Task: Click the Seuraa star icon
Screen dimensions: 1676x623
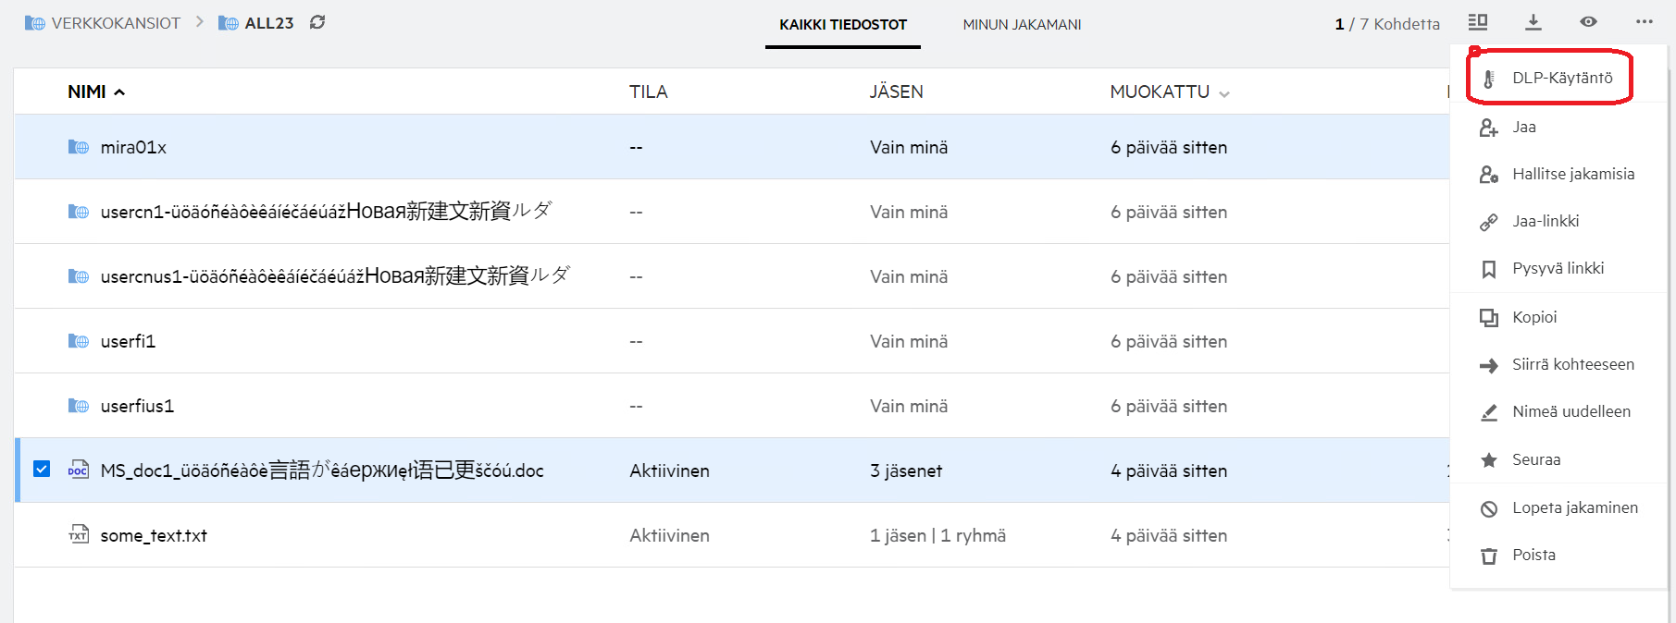Action: [1489, 460]
